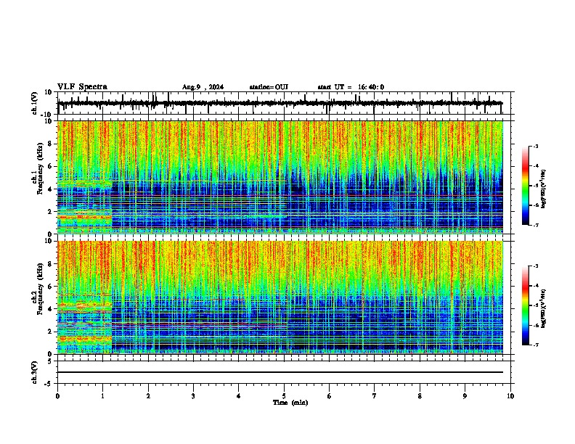Click the ch.1 frequency axis tick "8"
Image resolution: width=575 pixels, height=444 pixels.
click(x=51, y=144)
